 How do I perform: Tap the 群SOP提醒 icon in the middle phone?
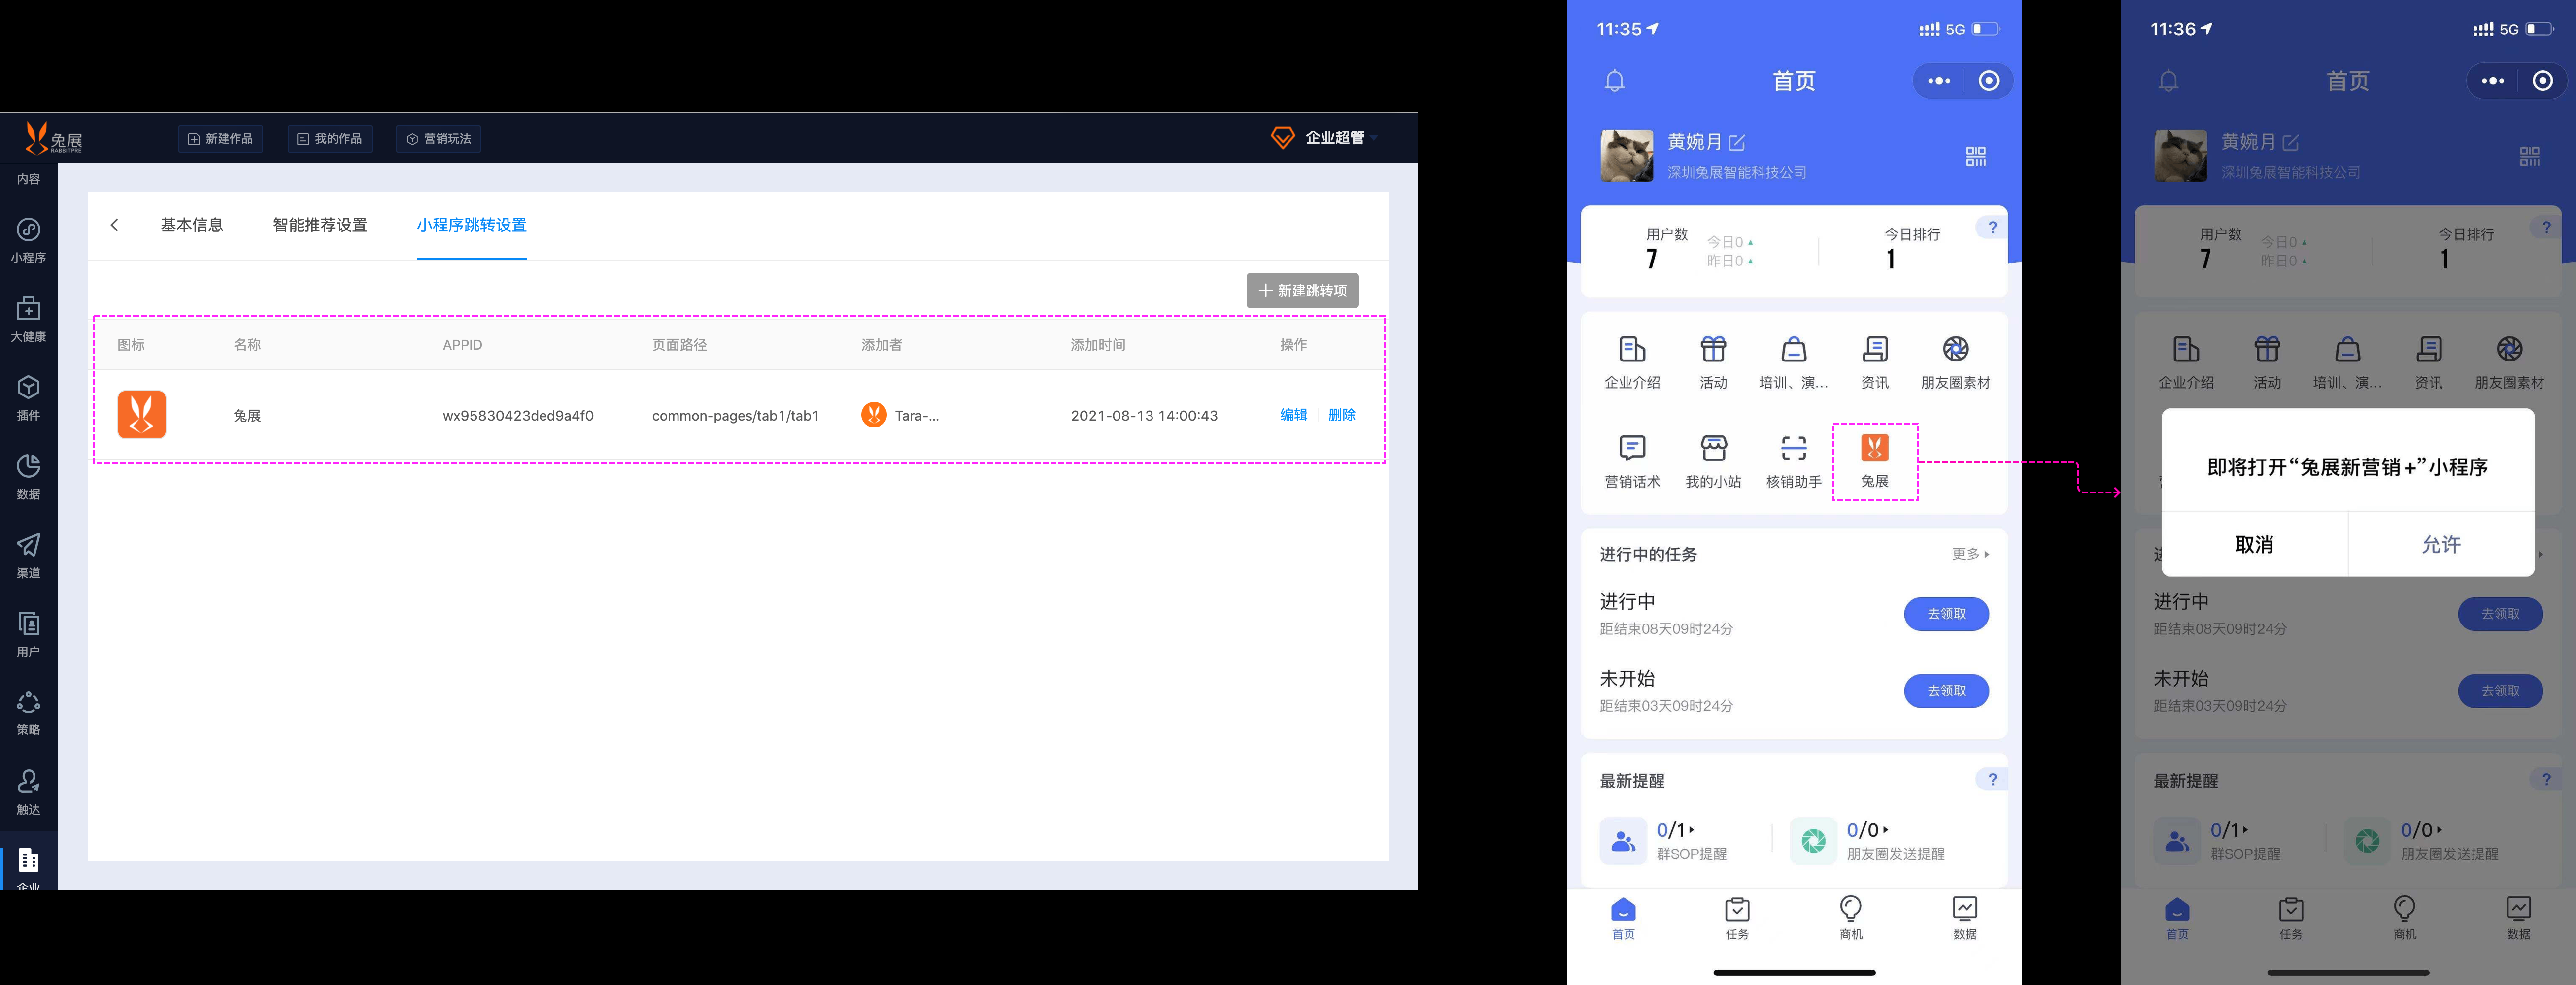click(x=1623, y=841)
